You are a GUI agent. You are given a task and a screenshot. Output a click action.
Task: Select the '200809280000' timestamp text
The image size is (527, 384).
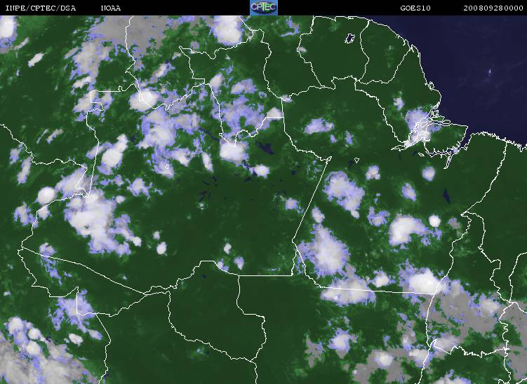tap(493, 8)
